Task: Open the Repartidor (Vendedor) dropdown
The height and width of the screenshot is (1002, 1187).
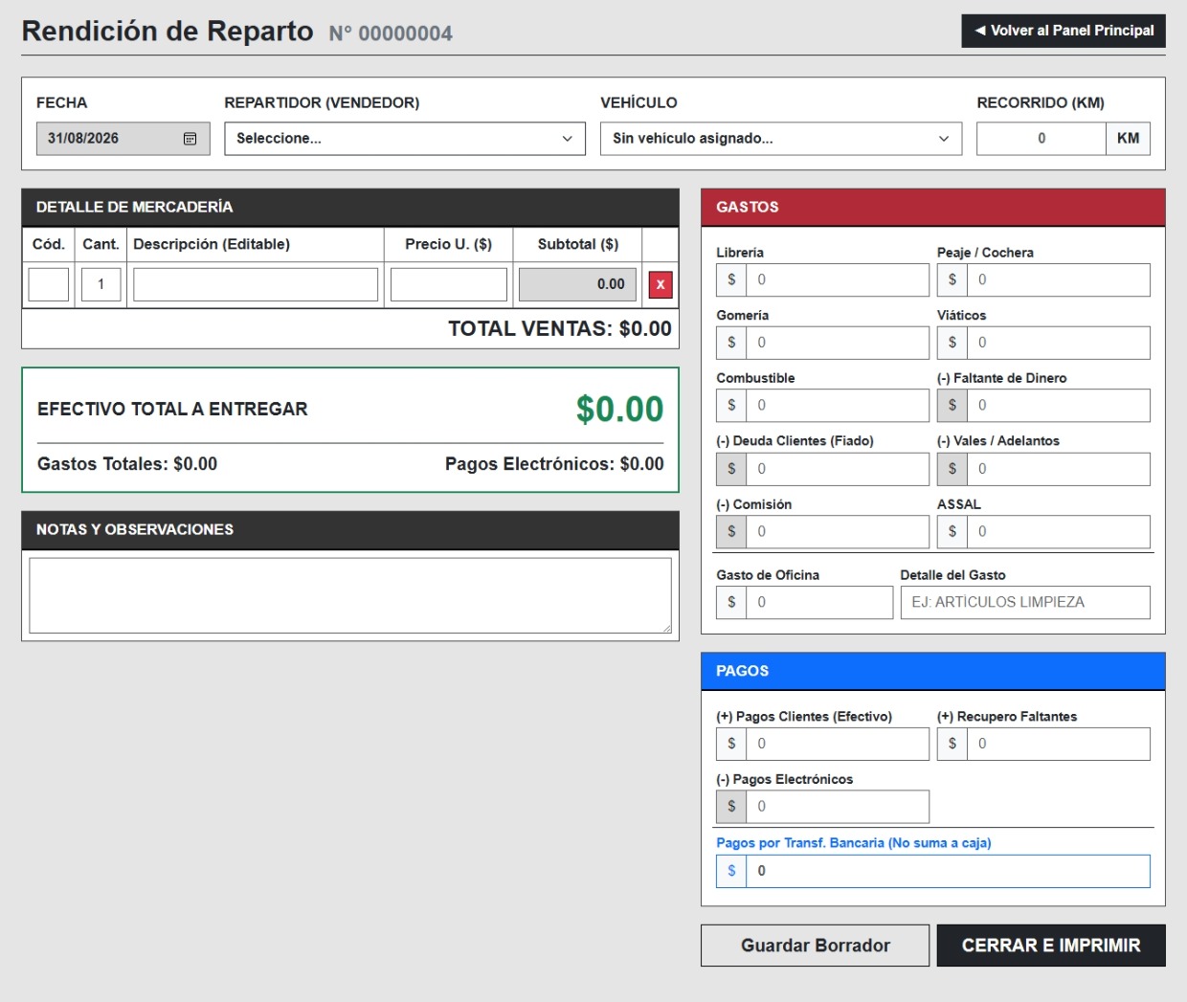Action: [x=405, y=139]
